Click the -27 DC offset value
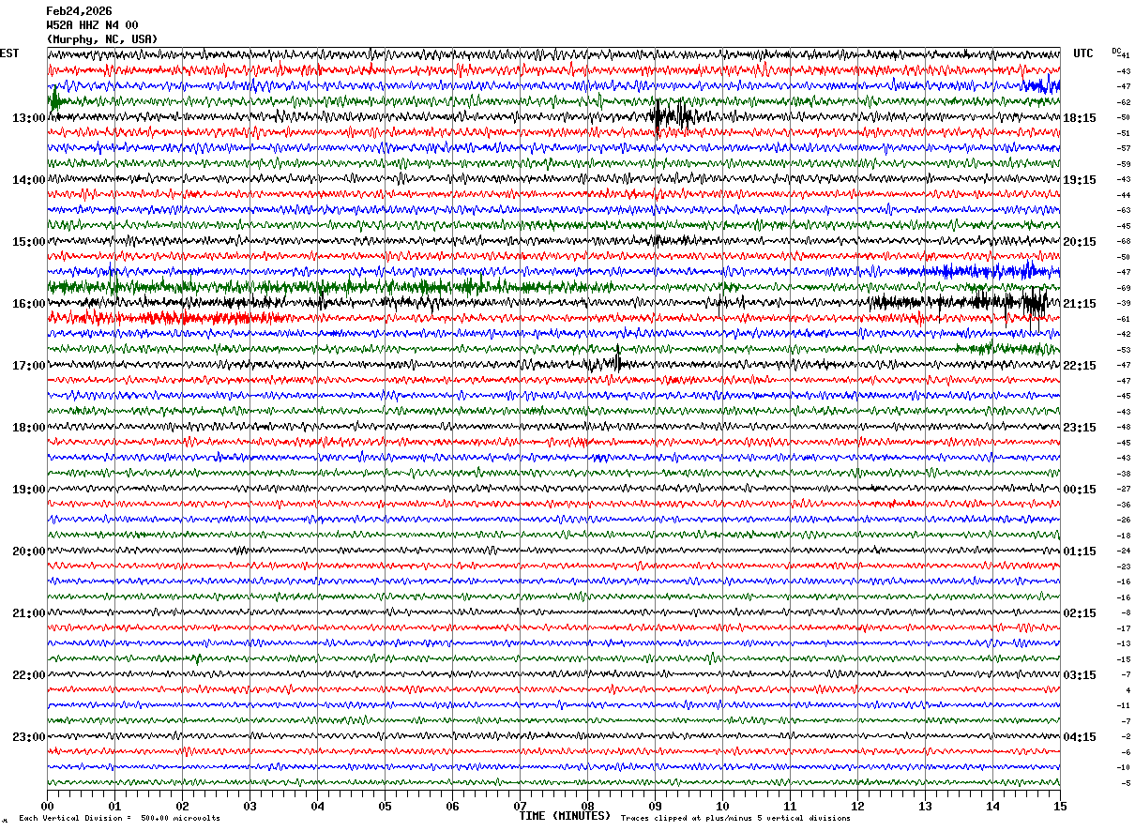Image resolution: width=1135 pixels, height=831 pixels. 1124,490
